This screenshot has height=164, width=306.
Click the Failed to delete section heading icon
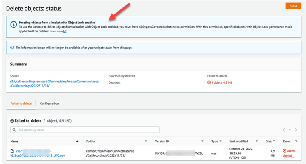click(12, 120)
